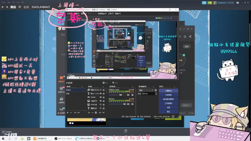
Task: Open the scene transition type dropdown
Action: point(146,90)
